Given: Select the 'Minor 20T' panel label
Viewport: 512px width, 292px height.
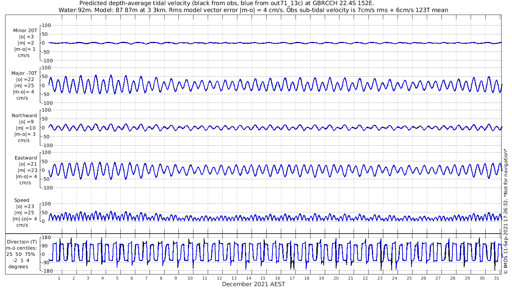Looking at the screenshot, I should coord(25,31).
